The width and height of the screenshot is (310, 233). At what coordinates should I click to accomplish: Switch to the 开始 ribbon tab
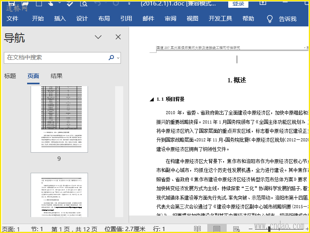(x=38, y=19)
